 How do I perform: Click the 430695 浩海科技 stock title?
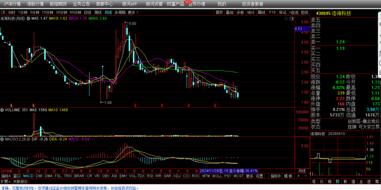[x=334, y=14]
